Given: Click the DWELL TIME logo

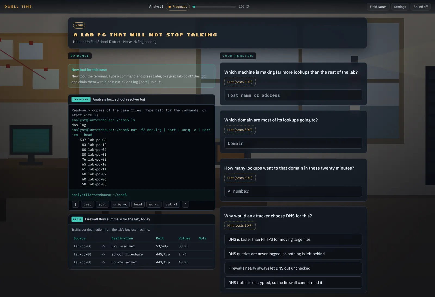Looking at the screenshot, I should pyautogui.click(x=18, y=7).
